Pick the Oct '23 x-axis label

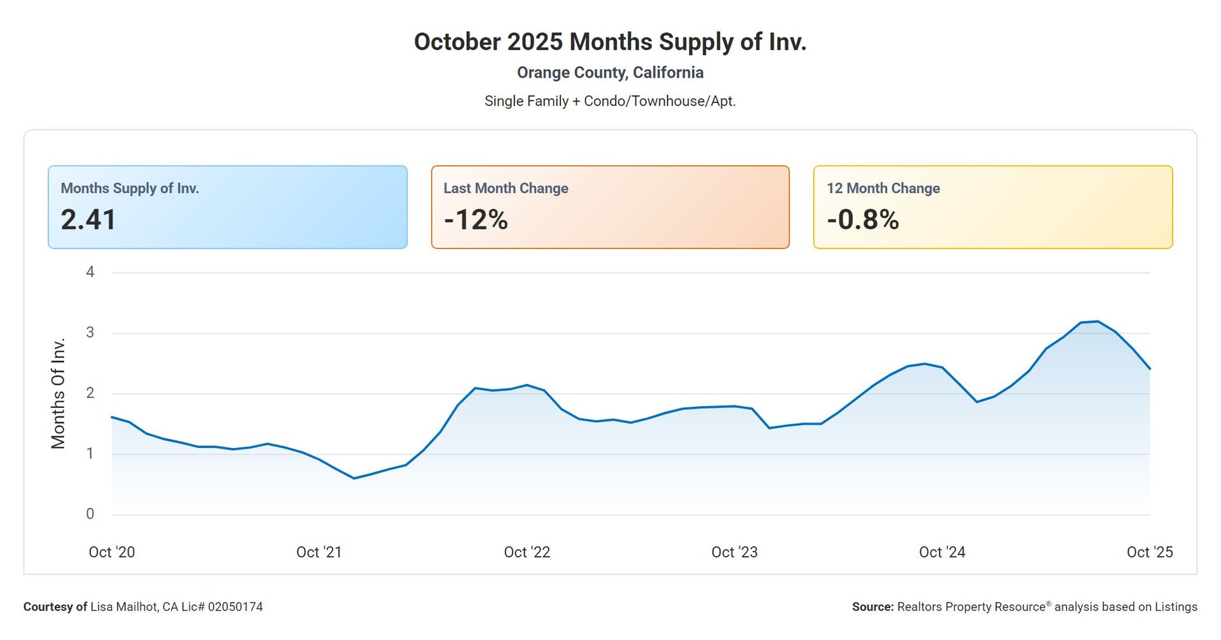[x=735, y=552]
